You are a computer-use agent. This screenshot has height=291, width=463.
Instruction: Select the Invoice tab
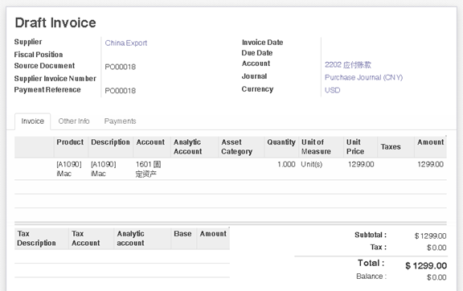click(x=32, y=121)
